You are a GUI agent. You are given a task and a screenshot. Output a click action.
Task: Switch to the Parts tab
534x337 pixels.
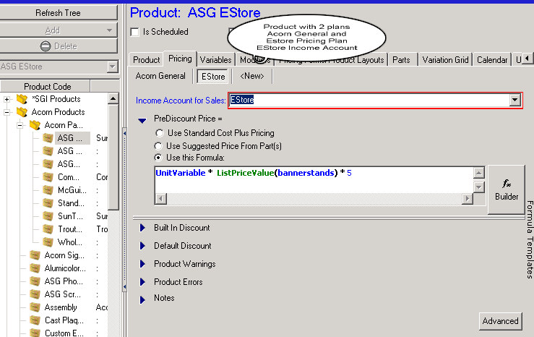(x=401, y=60)
